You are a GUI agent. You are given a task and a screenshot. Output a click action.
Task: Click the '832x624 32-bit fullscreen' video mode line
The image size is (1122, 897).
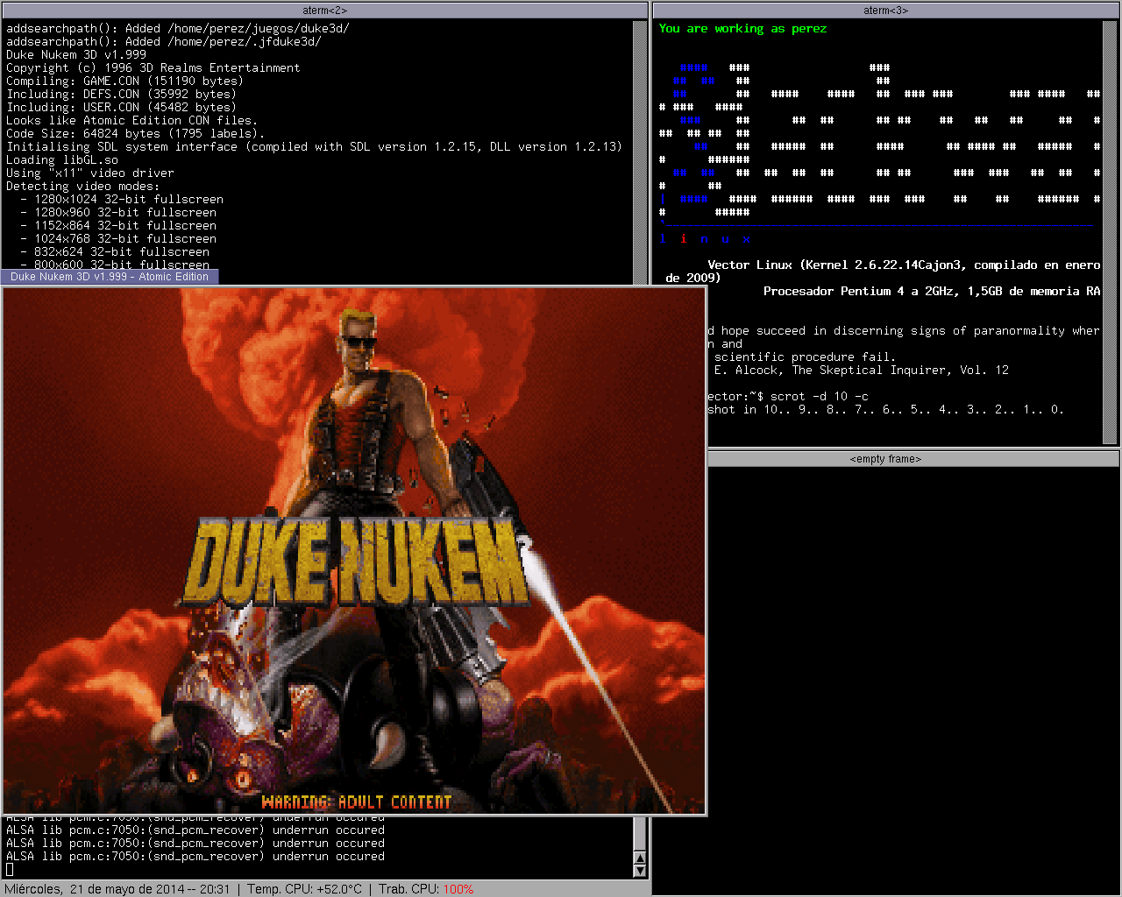click(115, 251)
